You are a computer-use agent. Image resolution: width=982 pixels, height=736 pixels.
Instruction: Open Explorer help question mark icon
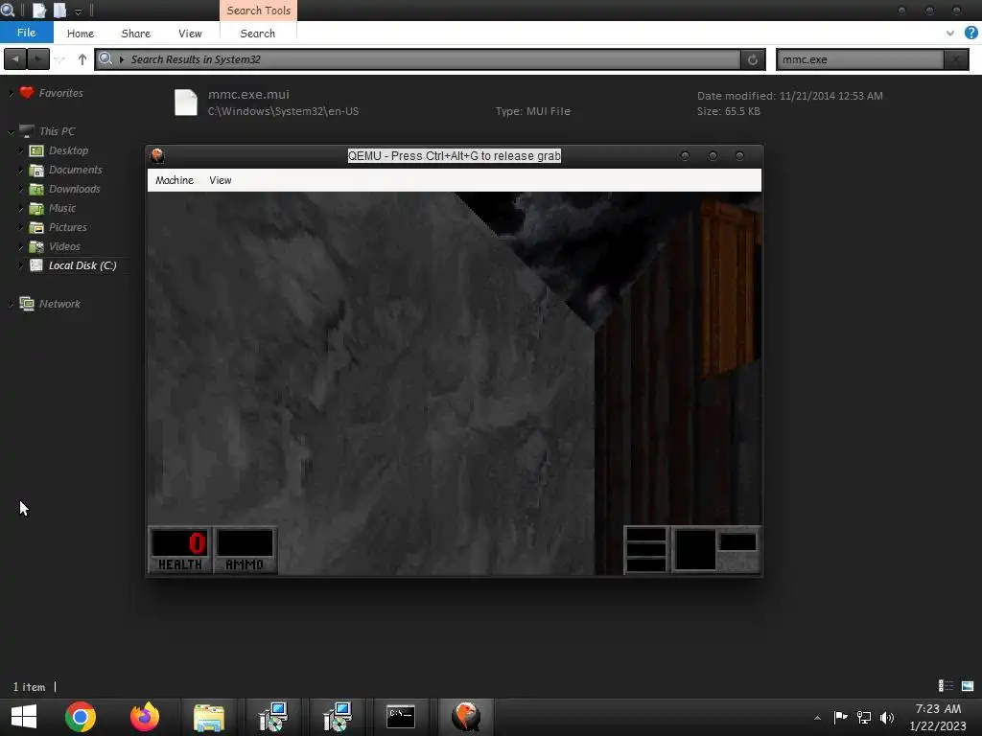point(970,33)
